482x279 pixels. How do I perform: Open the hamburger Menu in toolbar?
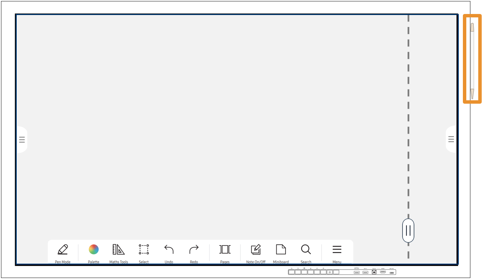[x=337, y=250]
